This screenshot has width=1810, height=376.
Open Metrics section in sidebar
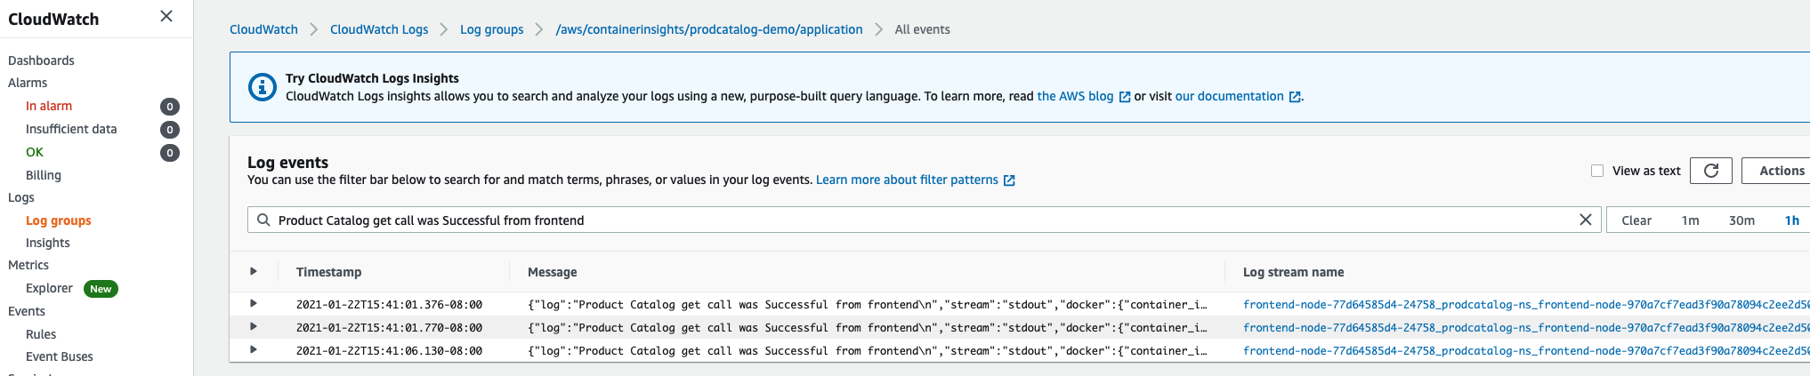click(28, 265)
